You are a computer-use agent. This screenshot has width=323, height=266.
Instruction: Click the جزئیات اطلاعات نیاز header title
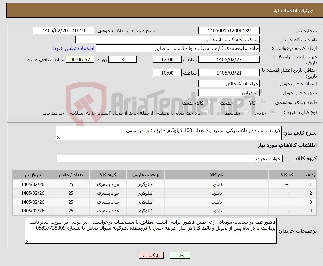[x=293, y=10]
